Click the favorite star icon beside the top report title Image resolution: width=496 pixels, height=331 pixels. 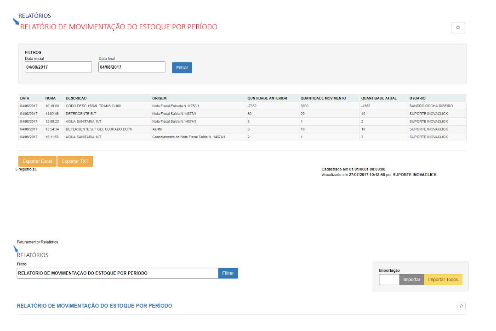pos(458,28)
